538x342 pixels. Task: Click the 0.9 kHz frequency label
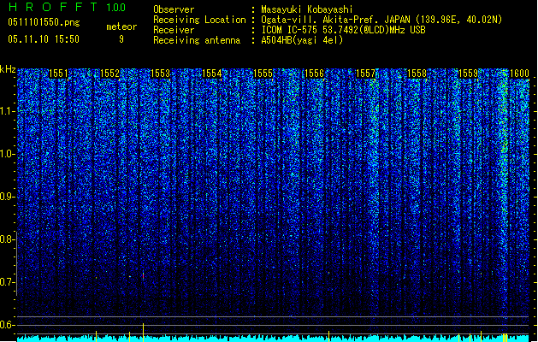tap(7, 197)
